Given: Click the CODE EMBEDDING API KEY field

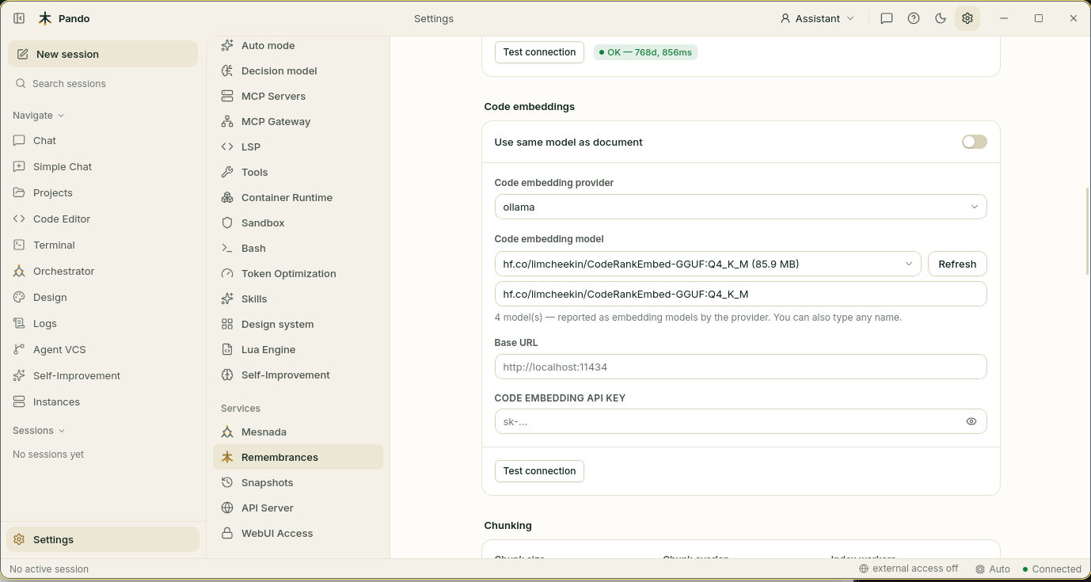Looking at the screenshot, I should coord(740,421).
